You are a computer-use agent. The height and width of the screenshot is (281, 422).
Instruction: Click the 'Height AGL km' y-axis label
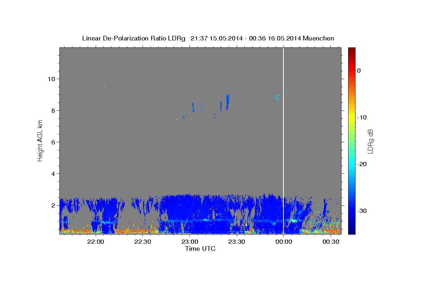pos(40,140)
